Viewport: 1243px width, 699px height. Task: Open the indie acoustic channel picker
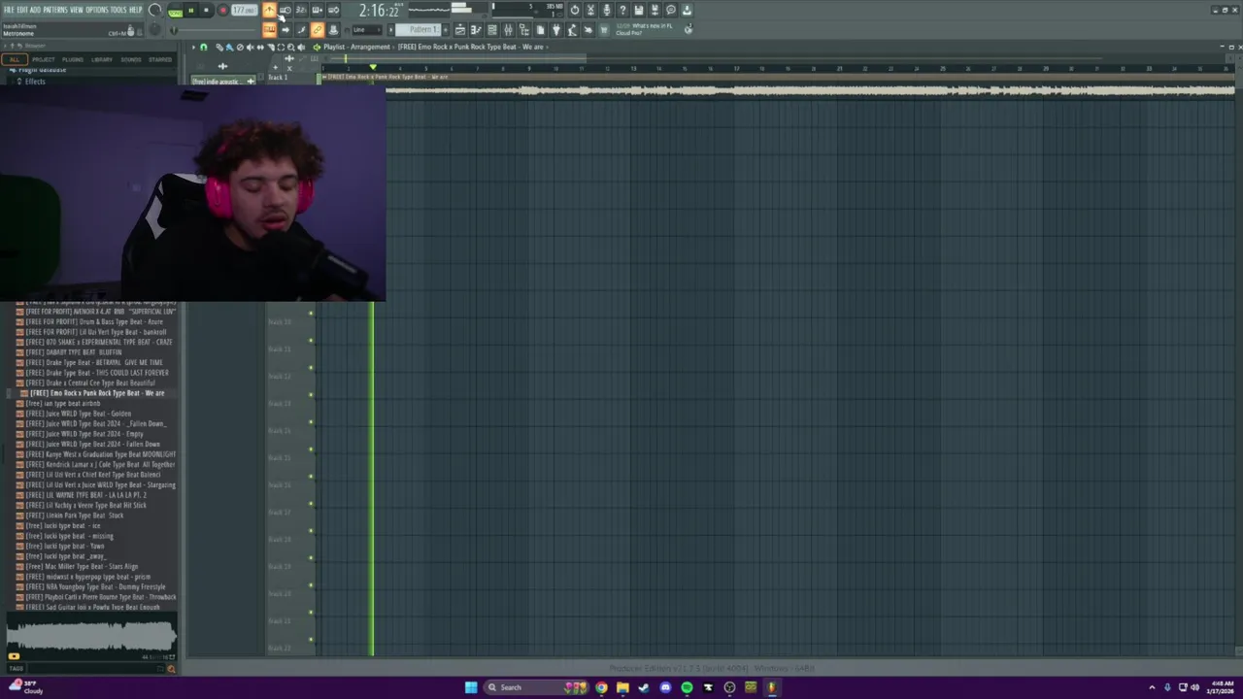pos(223,81)
